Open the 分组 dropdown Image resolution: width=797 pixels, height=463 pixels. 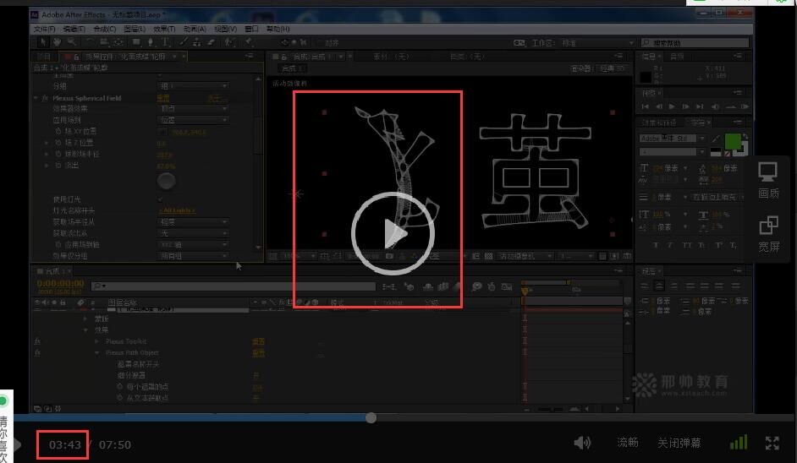click(194, 86)
